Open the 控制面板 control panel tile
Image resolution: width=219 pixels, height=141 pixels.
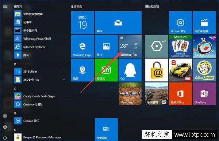point(106,129)
